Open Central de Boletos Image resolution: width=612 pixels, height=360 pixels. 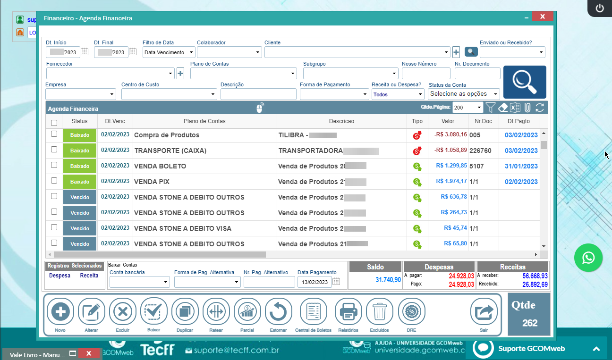click(x=313, y=311)
